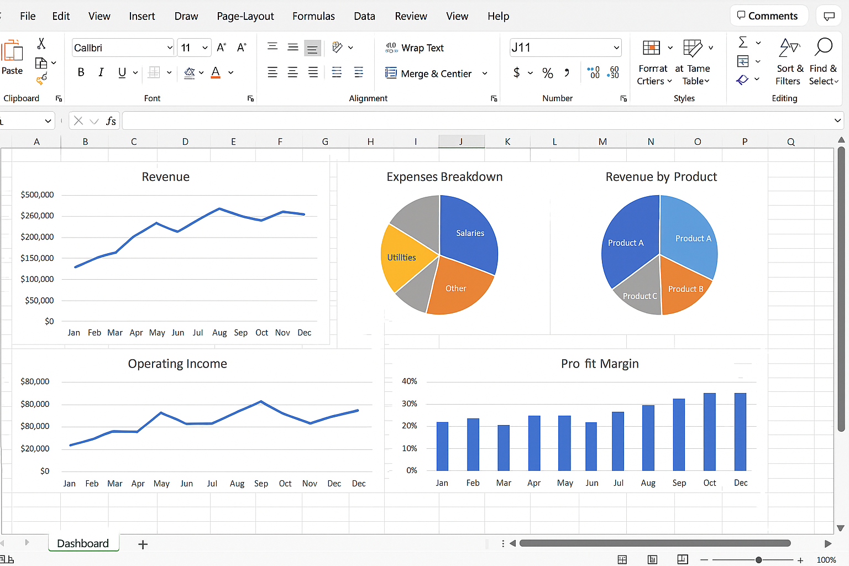The width and height of the screenshot is (849, 566).
Task: Open Find & Select magnifier
Action: pos(823,61)
